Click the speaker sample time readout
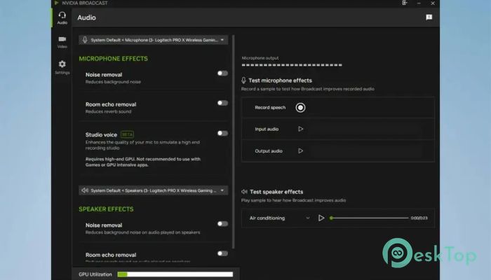This screenshot has width=491, height=280. [419, 218]
